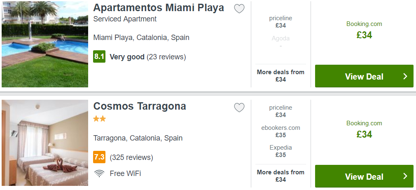Click View Deal for Cosmos Tarragona
This screenshot has height=190, width=416.
coord(364,176)
